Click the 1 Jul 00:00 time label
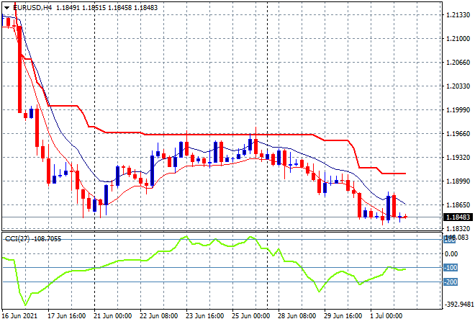 (x=386, y=316)
